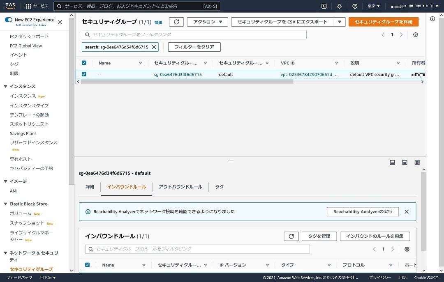
Task: Open EC2 Global View in sidebar
Action: point(26,46)
